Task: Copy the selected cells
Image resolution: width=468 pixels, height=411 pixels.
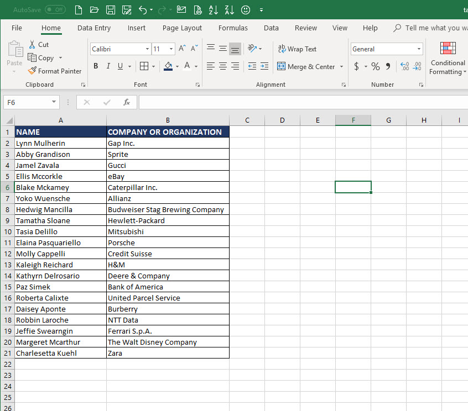Action: coord(40,58)
